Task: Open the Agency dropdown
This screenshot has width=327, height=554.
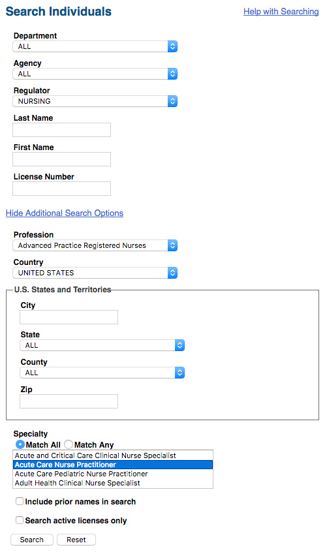Action: [95, 74]
